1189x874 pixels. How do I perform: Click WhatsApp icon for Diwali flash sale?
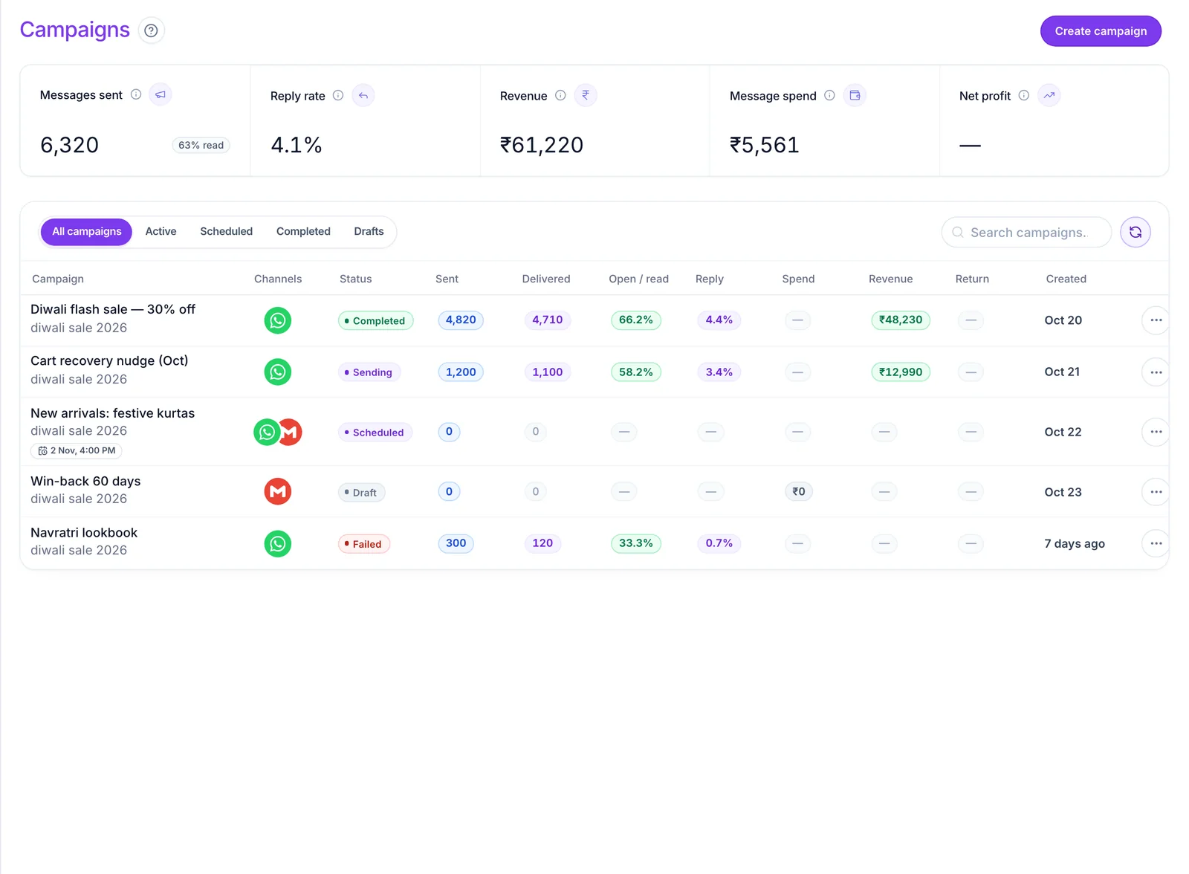click(278, 320)
